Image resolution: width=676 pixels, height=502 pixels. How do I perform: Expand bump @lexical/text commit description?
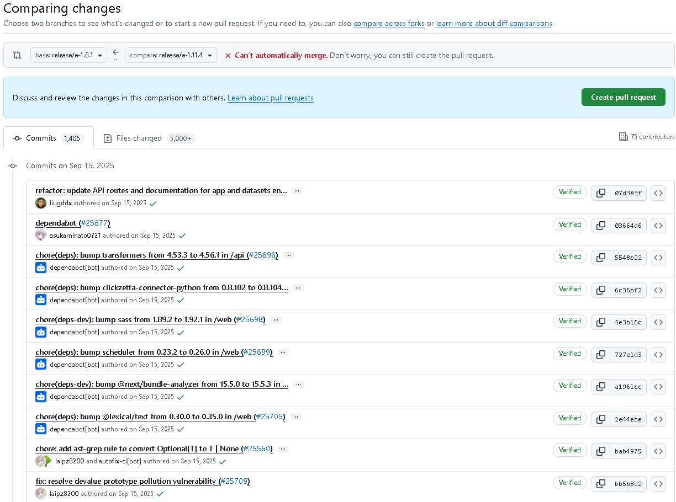(x=296, y=417)
